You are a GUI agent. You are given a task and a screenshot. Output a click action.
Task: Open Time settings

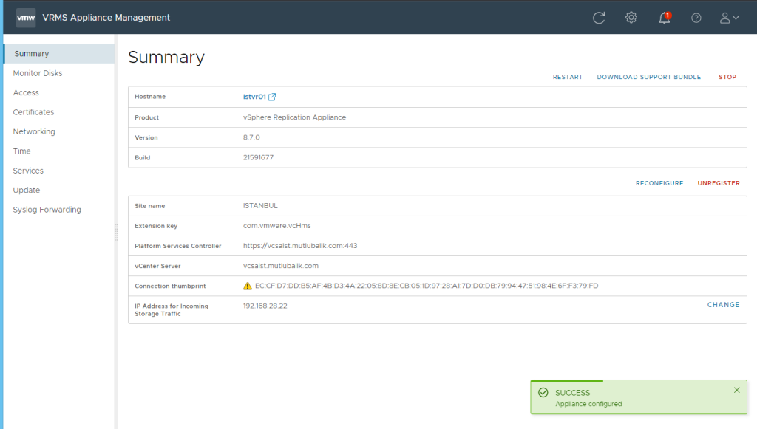coord(21,151)
